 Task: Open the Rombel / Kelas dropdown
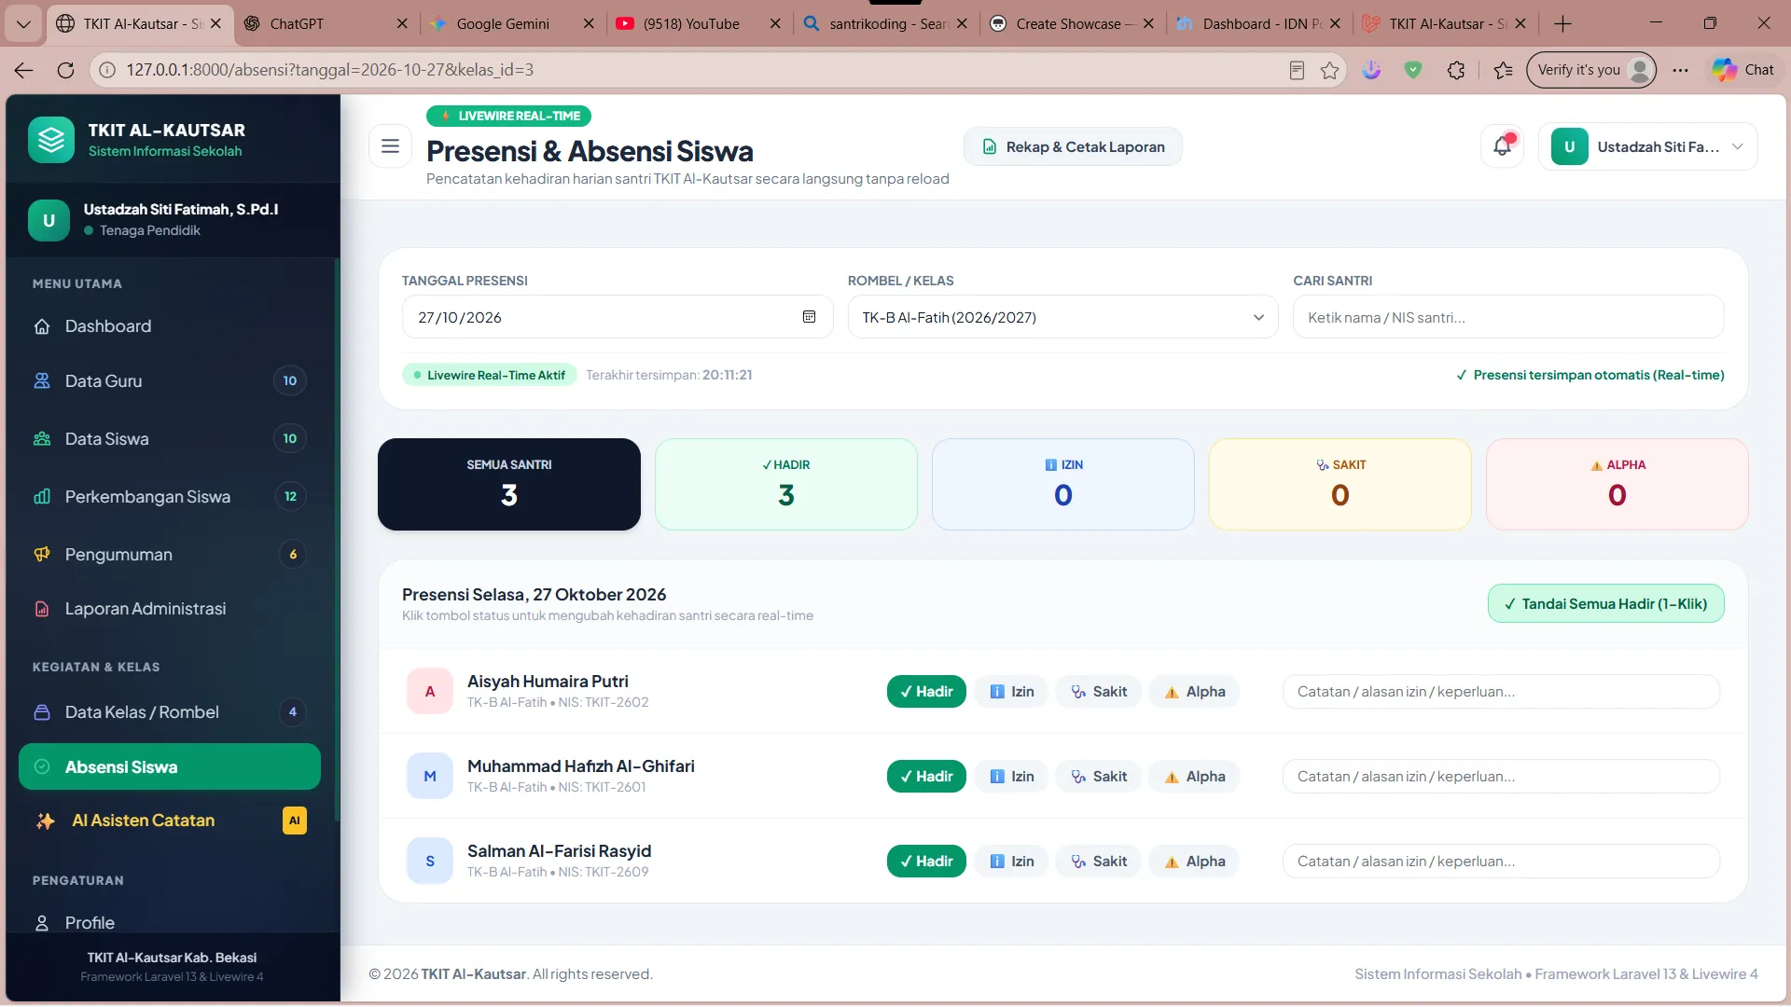pos(1062,317)
